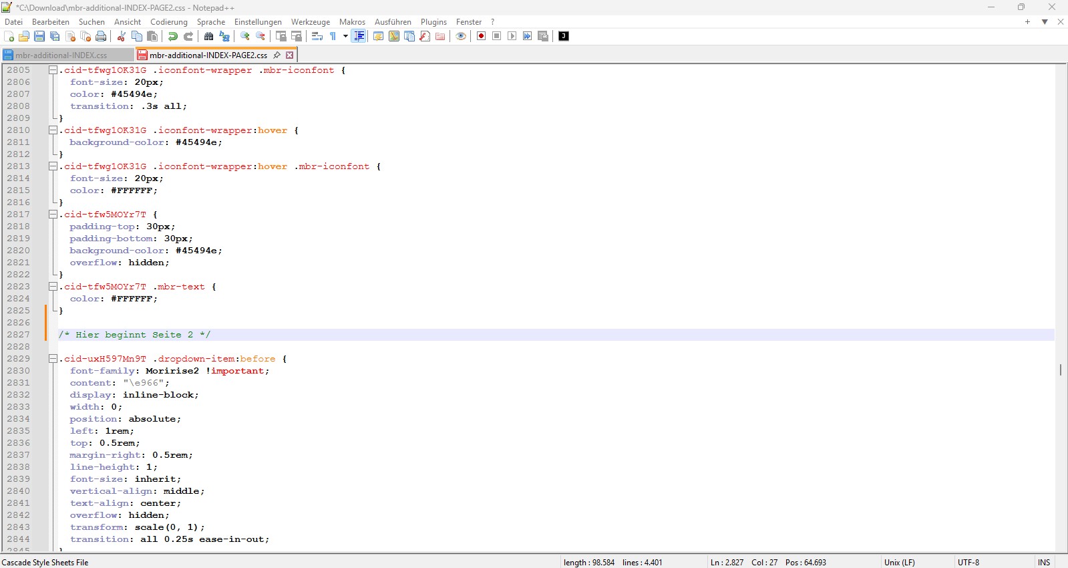The height and width of the screenshot is (568, 1068).
Task: Click the comment line "Hier beginnt Seite 2"
Action: 134,335
